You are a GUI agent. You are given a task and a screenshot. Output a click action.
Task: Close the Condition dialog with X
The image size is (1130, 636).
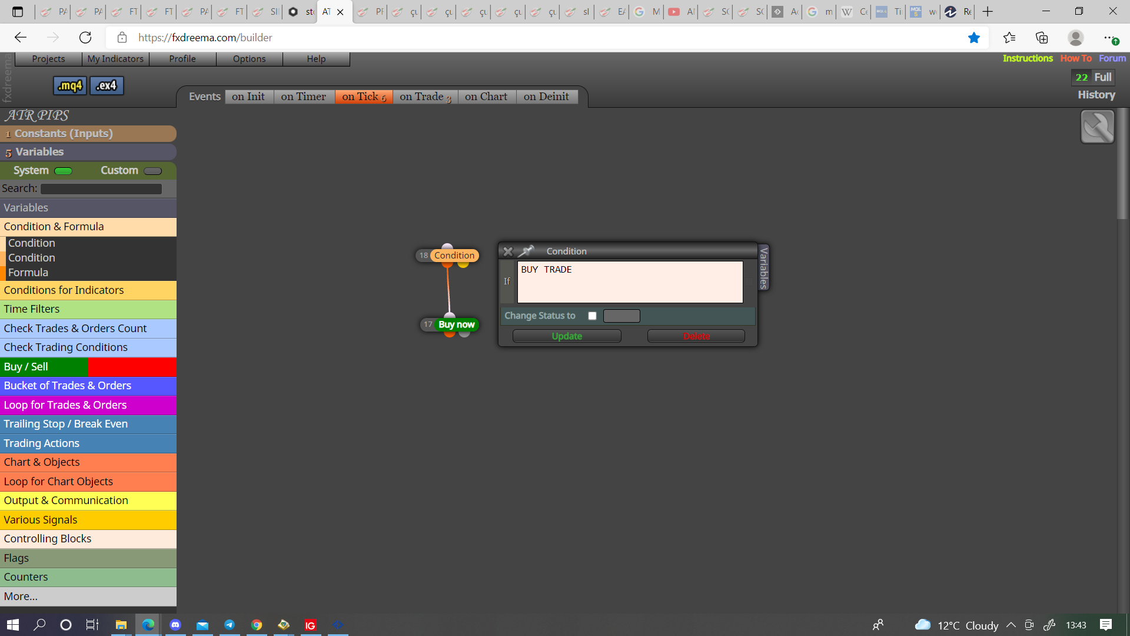pos(508,251)
